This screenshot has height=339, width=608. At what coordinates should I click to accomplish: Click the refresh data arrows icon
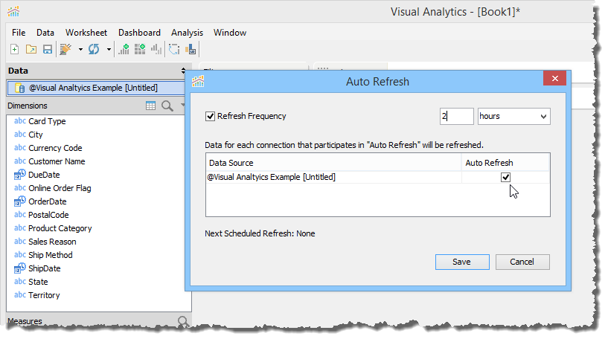[94, 50]
